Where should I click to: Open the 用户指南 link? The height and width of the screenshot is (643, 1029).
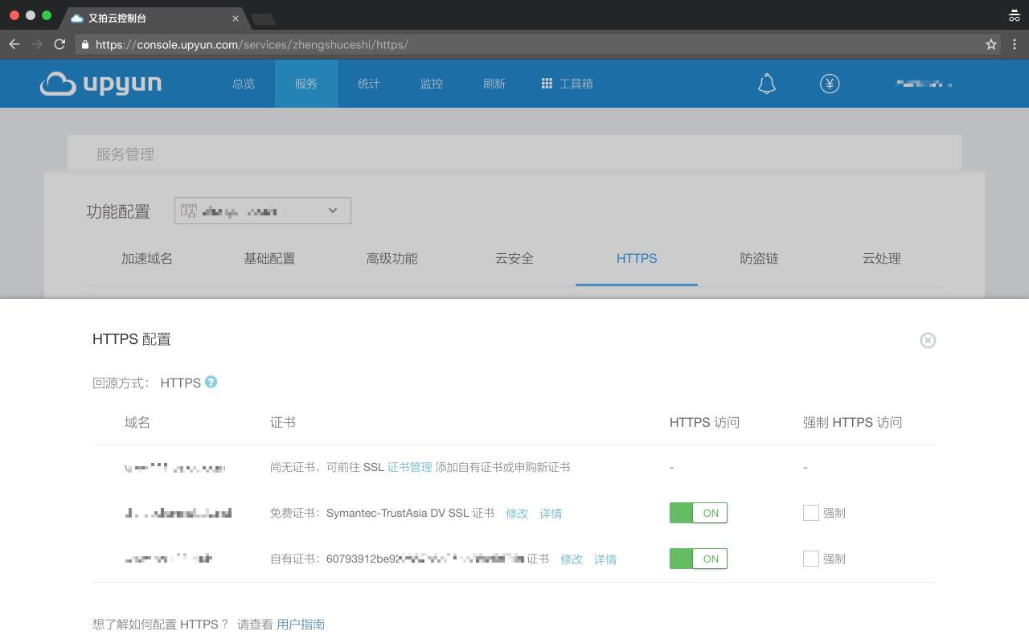pos(301,625)
